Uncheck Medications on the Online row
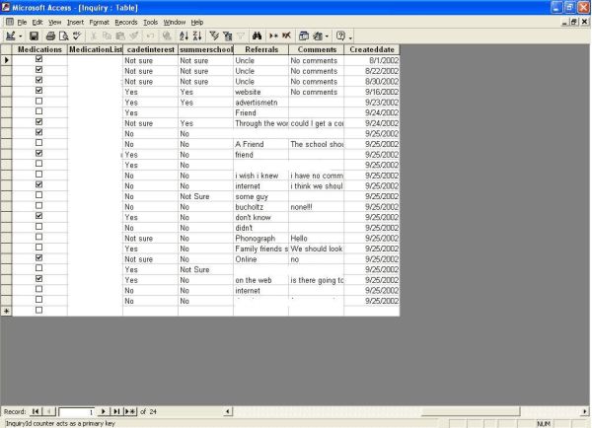The height and width of the screenshot is (428, 592). tap(38, 257)
